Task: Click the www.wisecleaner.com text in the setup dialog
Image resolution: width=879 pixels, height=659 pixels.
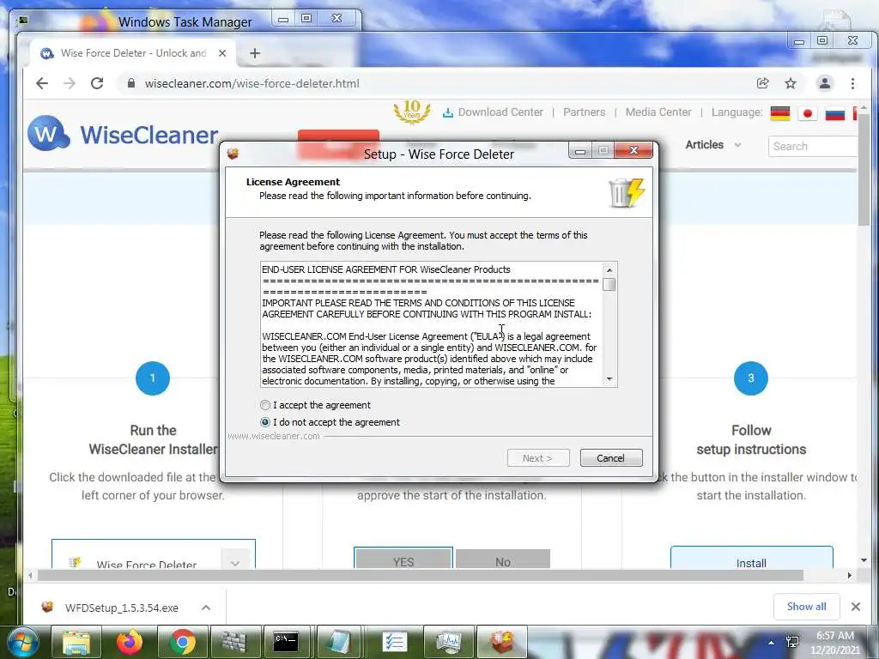Action: pos(274,436)
